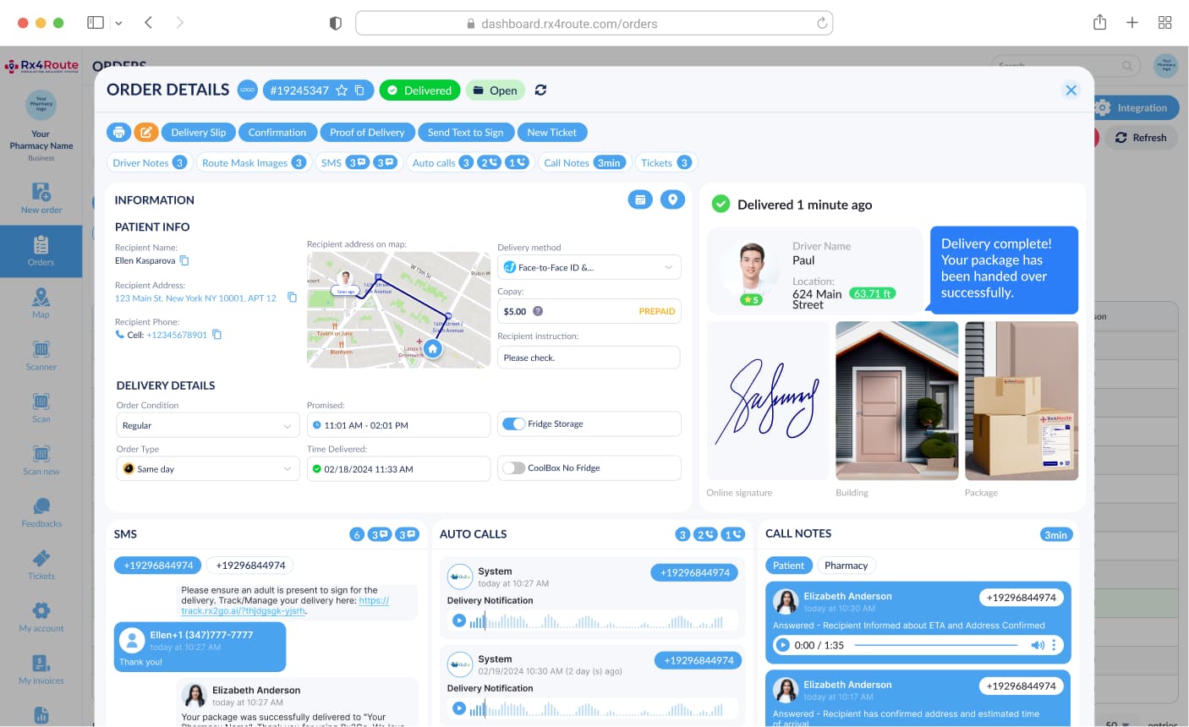This screenshot has width=1189, height=727.
Task: Mute the call note audio recording
Action: point(1037,645)
